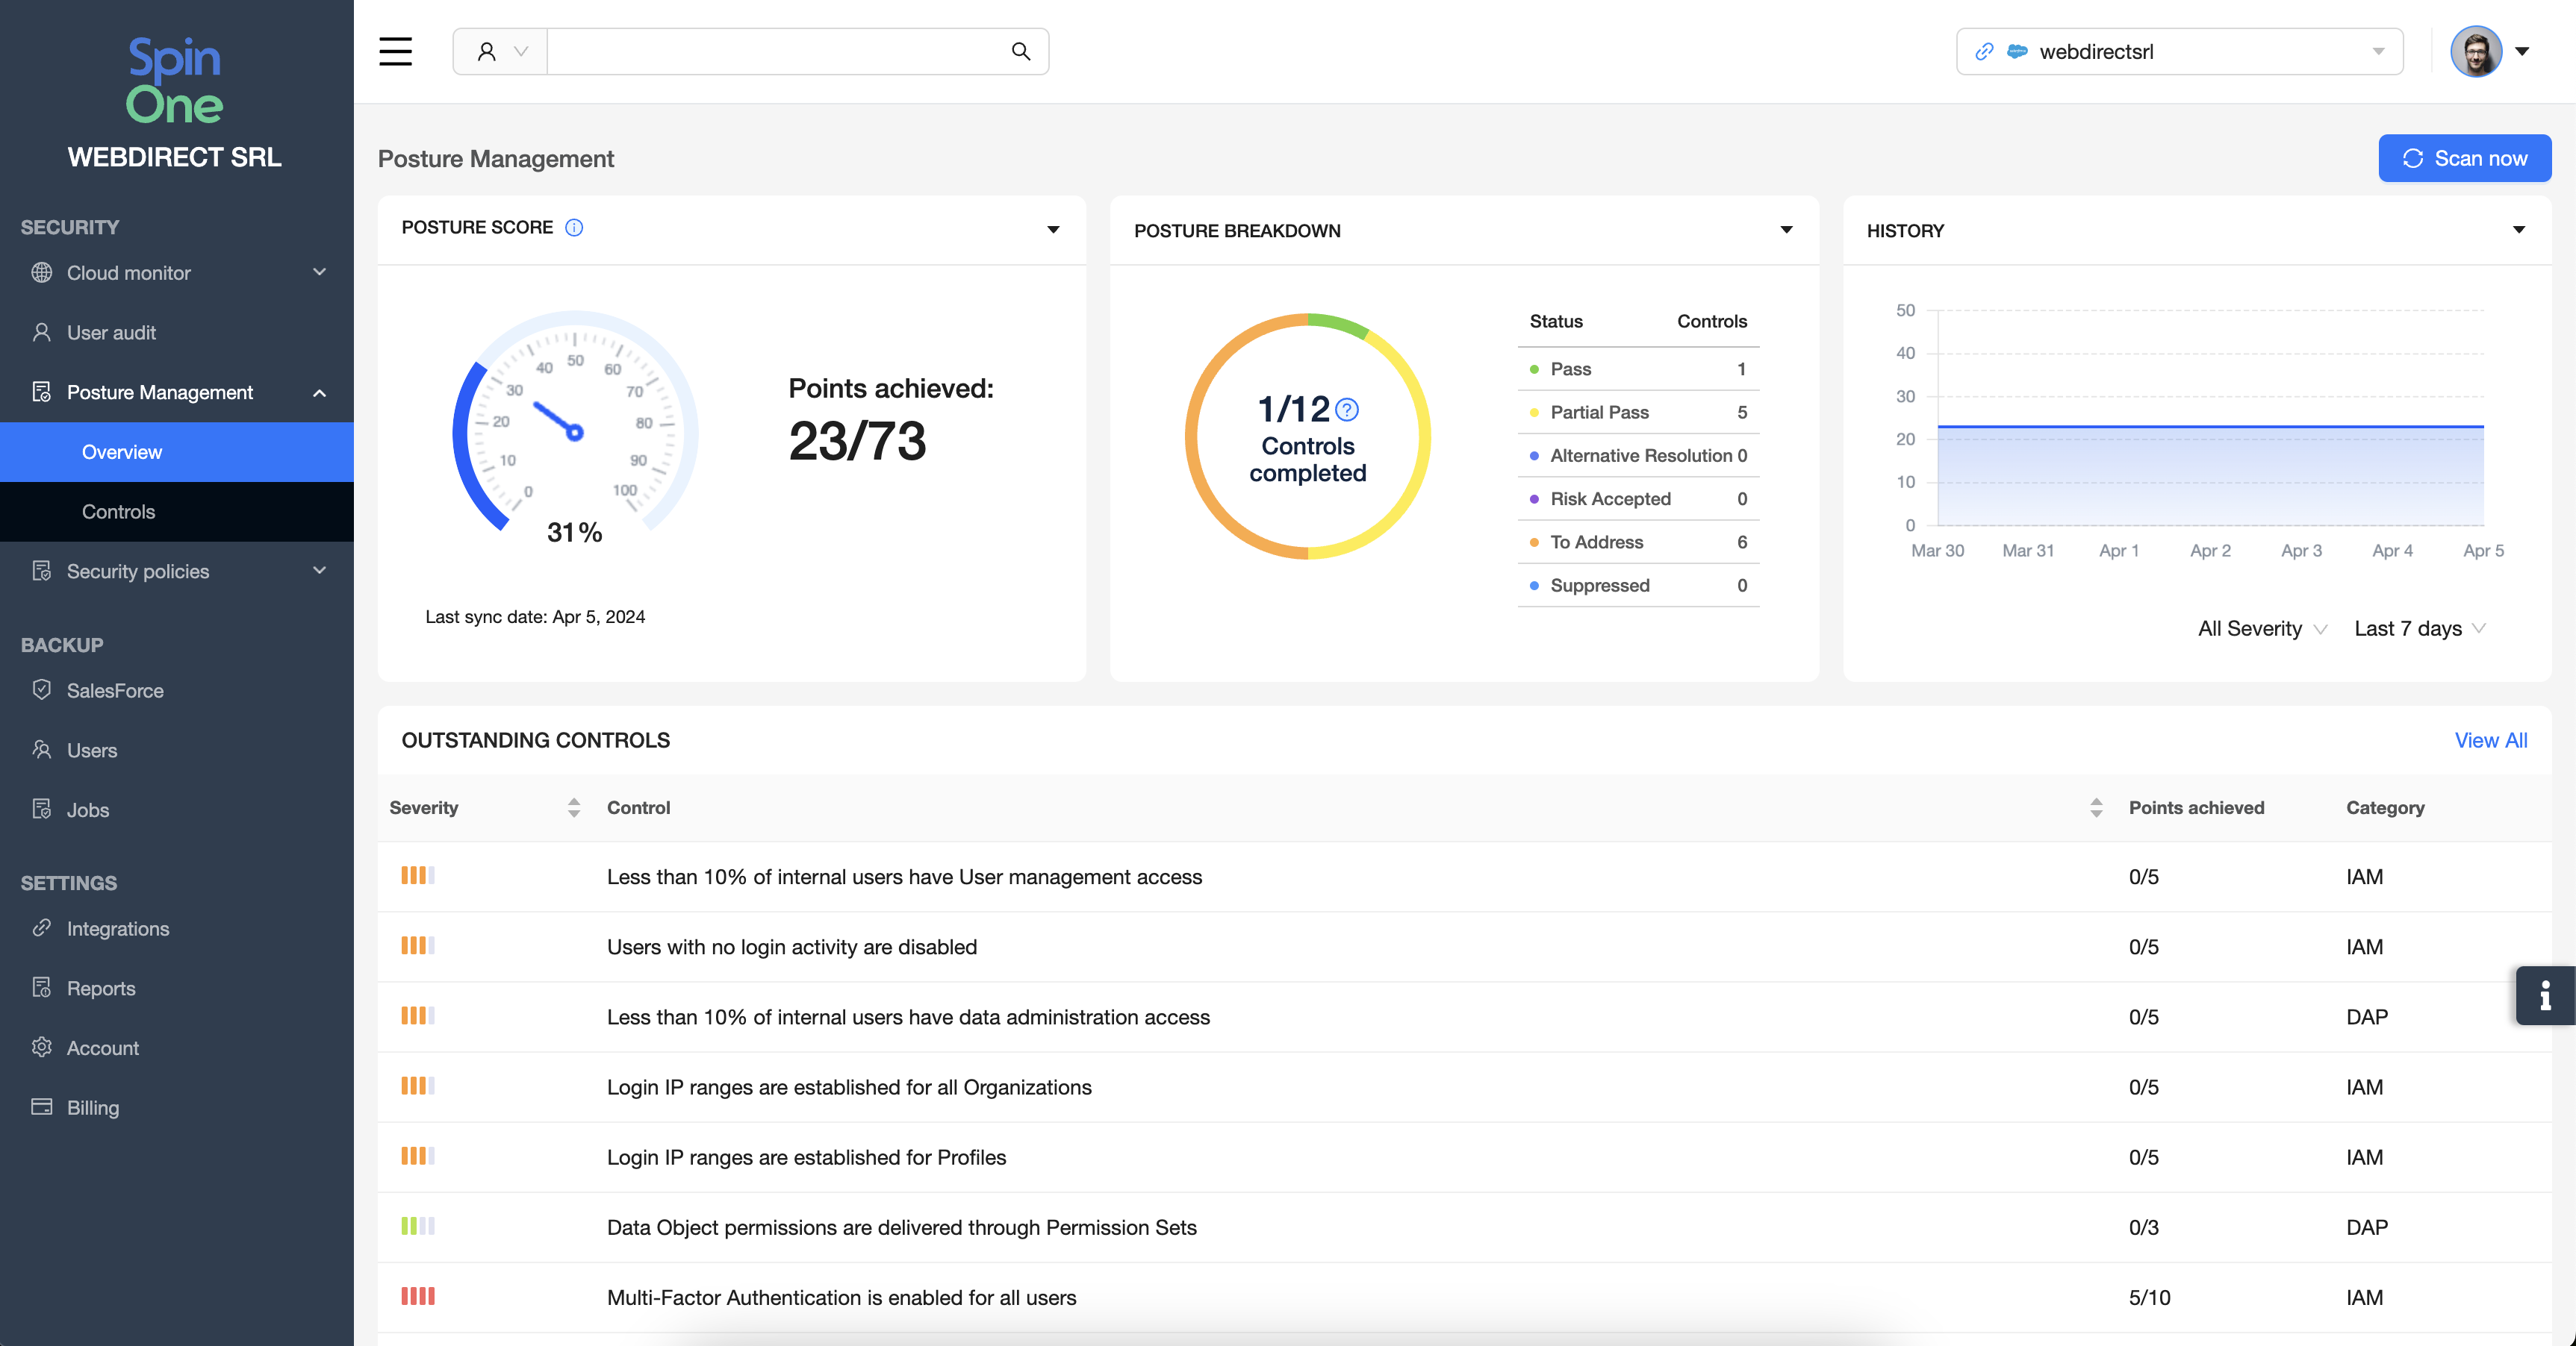Image resolution: width=2576 pixels, height=1346 pixels.
Task: Open the webdirectsrl organization dropdown
Action: [x=2179, y=51]
